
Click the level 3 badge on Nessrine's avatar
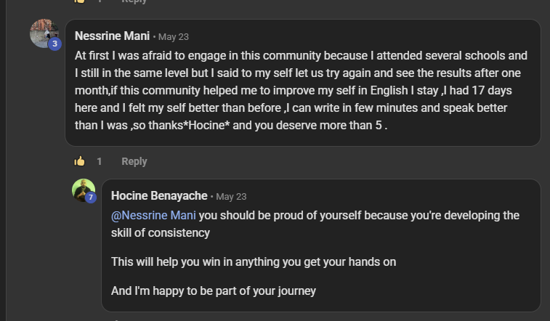(54, 44)
